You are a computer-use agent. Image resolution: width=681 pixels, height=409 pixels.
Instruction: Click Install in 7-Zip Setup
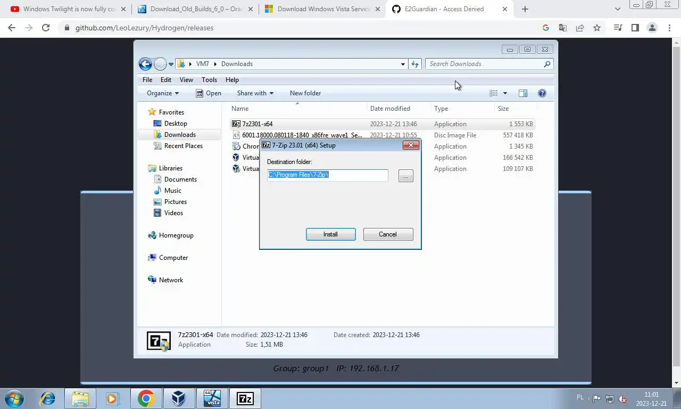tap(330, 234)
